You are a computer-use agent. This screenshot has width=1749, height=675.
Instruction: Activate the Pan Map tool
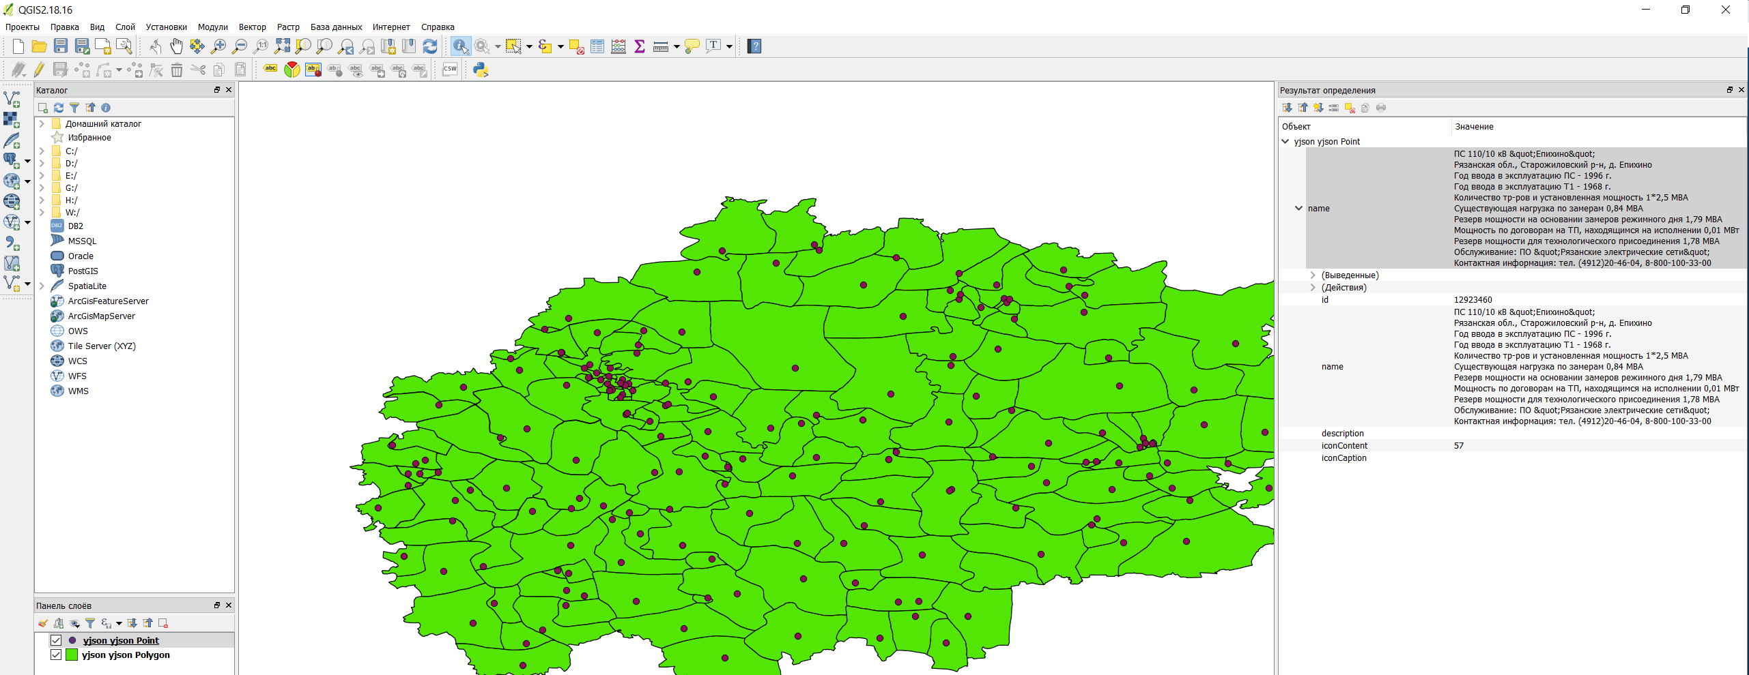click(x=175, y=46)
